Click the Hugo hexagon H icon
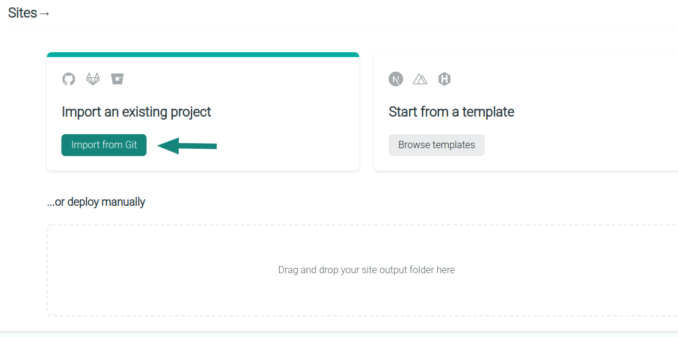The height and width of the screenshot is (337, 678). pyautogui.click(x=445, y=79)
